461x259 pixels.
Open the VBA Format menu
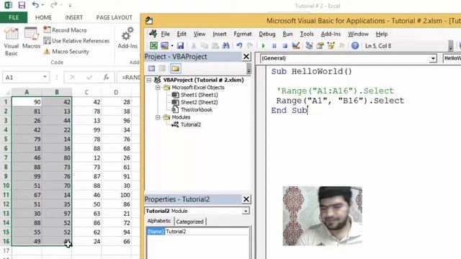(x=243, y=34)
